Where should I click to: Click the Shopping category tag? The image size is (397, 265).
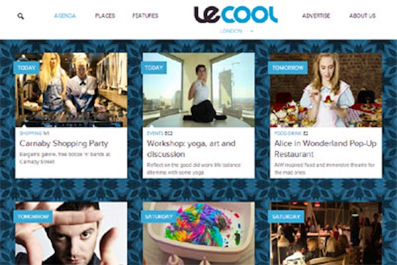pos(30,133)
